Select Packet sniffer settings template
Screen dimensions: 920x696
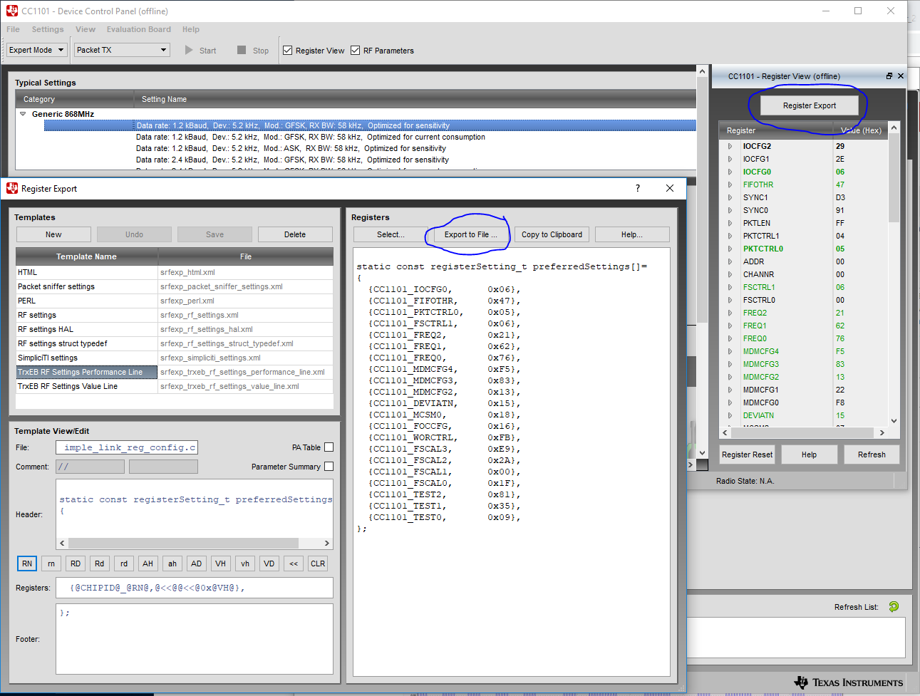point(175,286)
